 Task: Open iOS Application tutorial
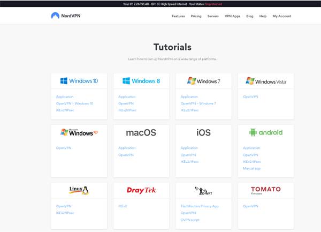tap(189, 148)
